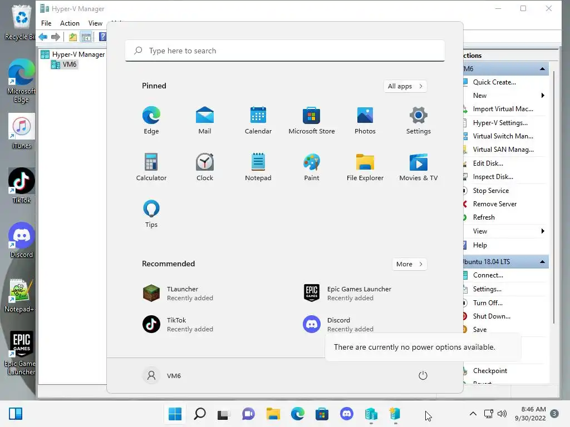
Task: Expand the View submenu in Actions pane
Action: pyautogui.click(x=543, y=231)
